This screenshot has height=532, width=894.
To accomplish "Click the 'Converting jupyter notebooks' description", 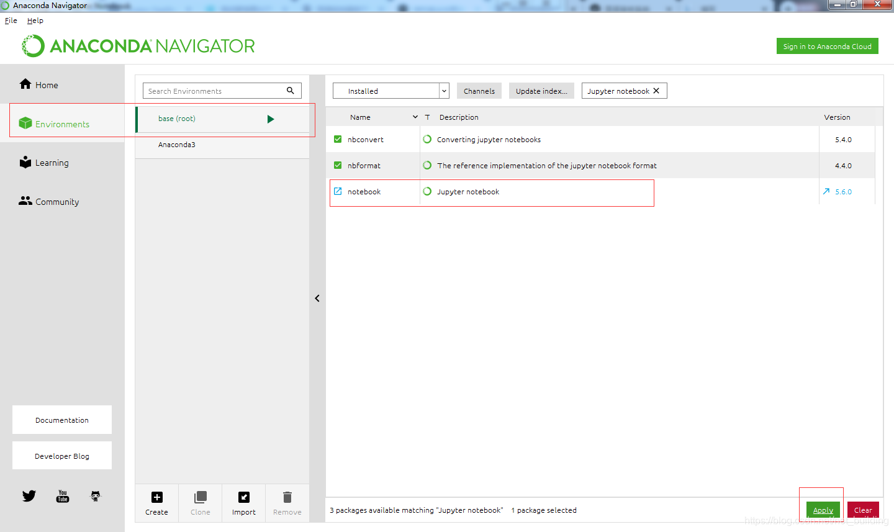I will 489,140.
